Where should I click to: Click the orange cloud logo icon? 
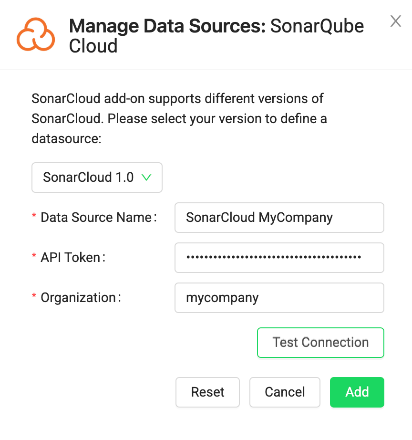36,34
